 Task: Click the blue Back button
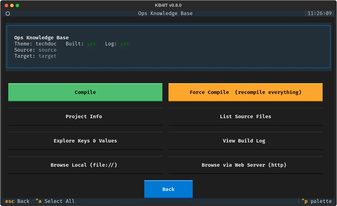[x=168, y=189]
